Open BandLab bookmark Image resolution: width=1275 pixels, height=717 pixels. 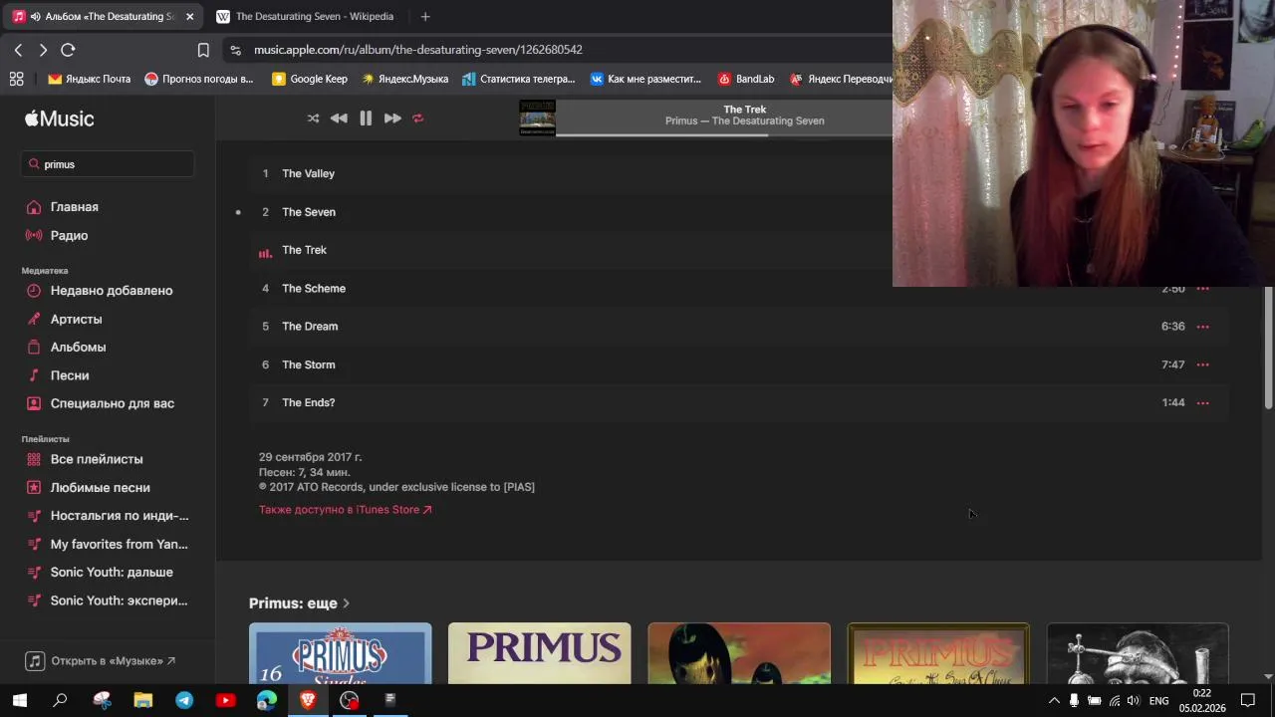tap(746, 79)
